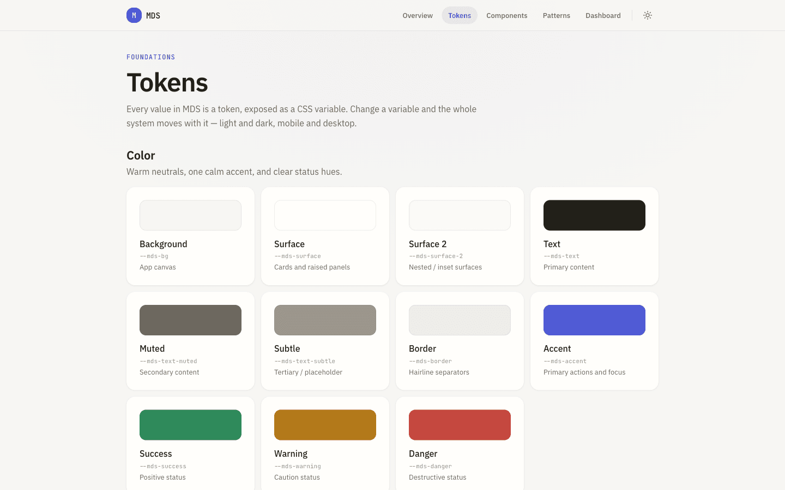785x490 pixels.
Task: Click 'Positive status' description
Action: (162, 477)
